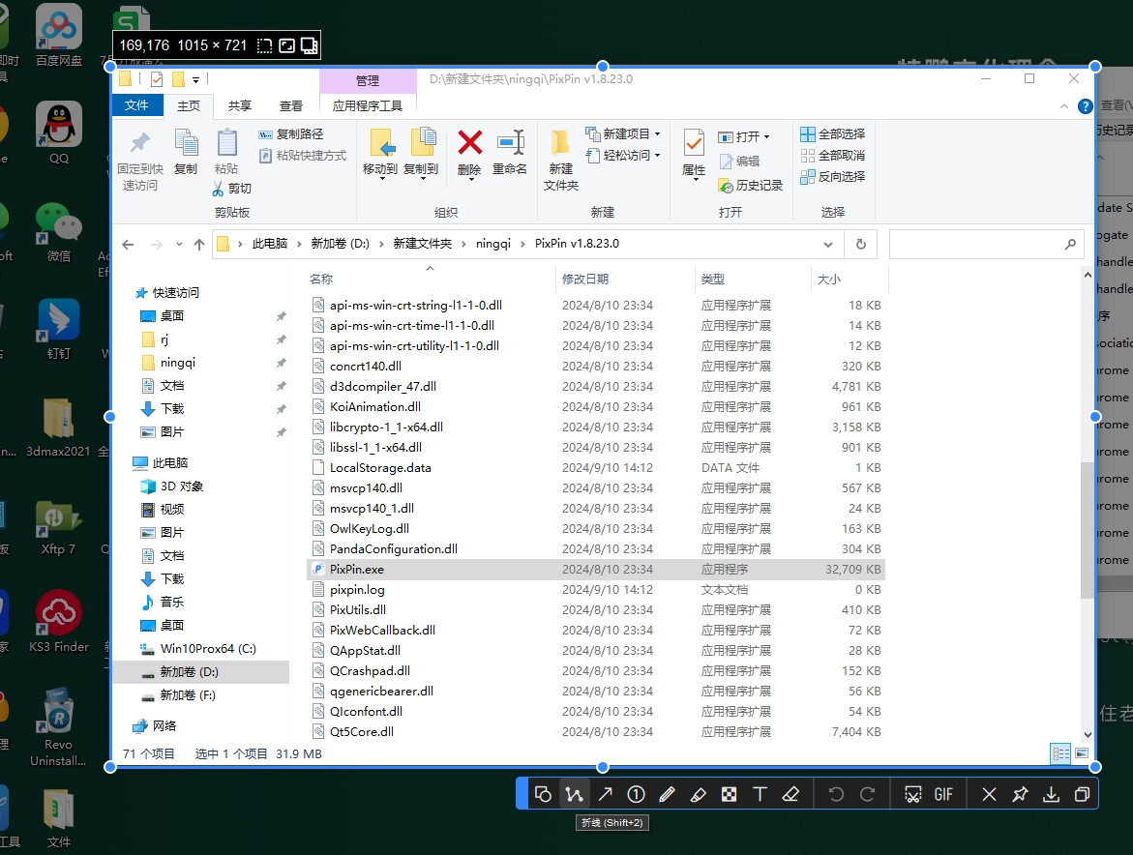This screenshot has height=855, width=1133.
Task: Switch to the 查看 ribbon tab
Action: (x=291, y=105)
